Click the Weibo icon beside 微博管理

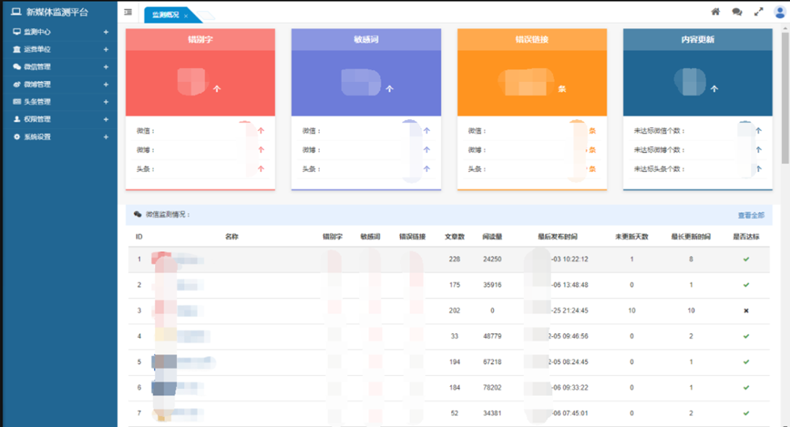click(x=17, y=84)
